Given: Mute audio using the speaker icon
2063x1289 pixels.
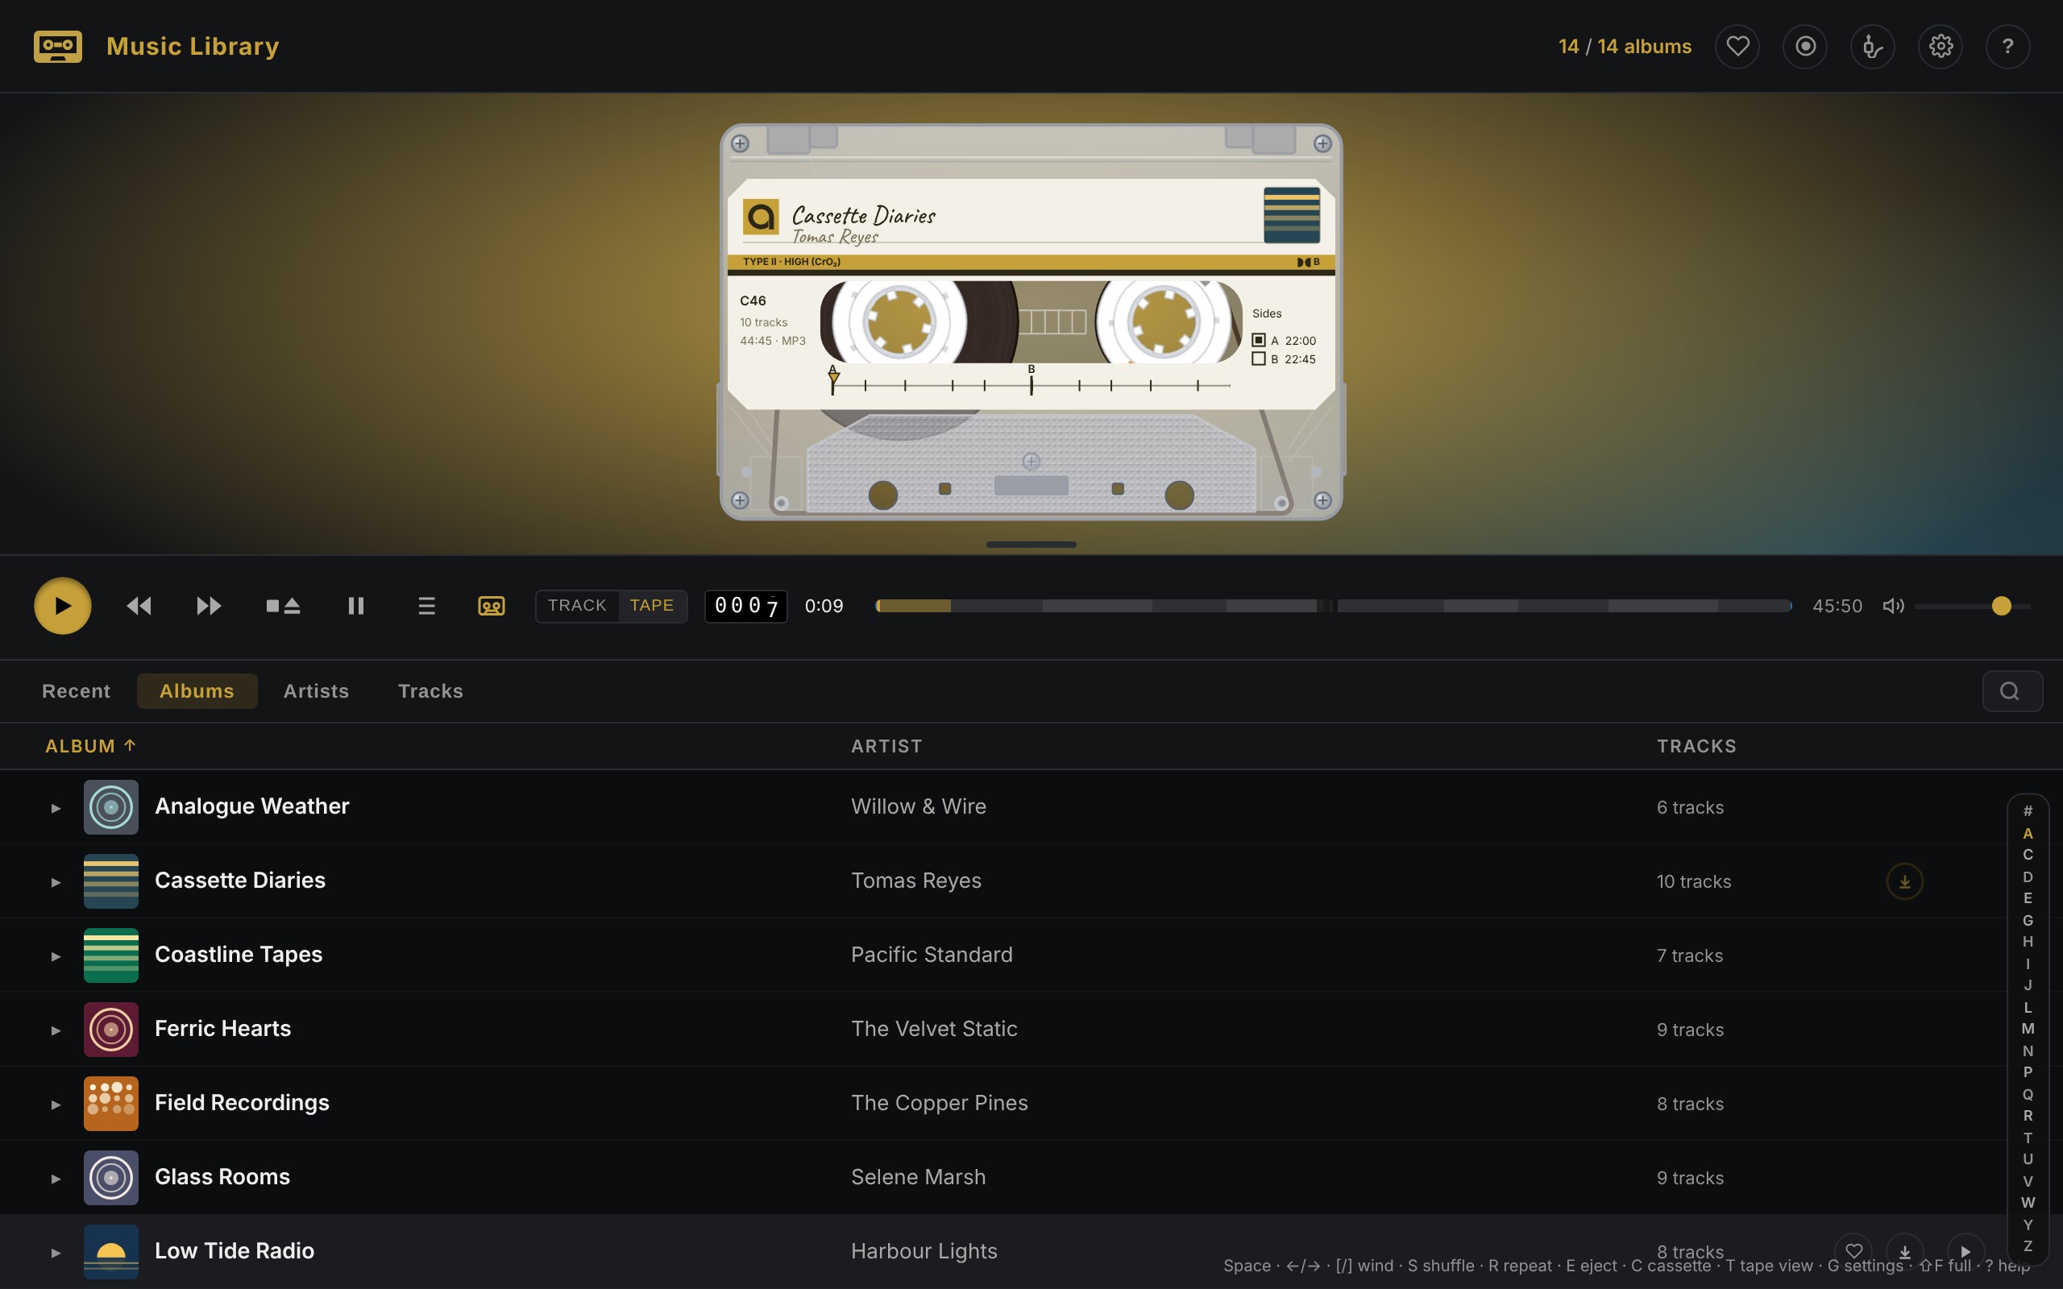Looking at the screenshot, I should (1892, 605).
